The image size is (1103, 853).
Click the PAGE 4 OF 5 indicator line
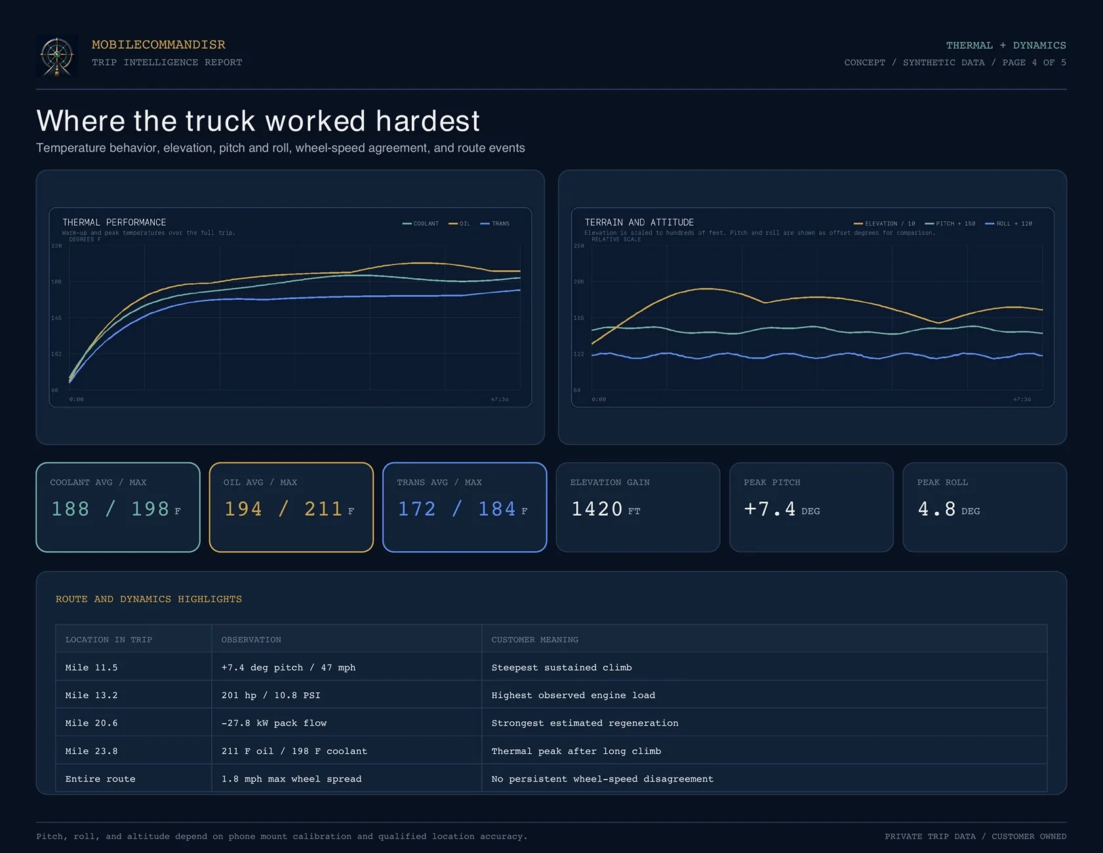tap(955, 62)
